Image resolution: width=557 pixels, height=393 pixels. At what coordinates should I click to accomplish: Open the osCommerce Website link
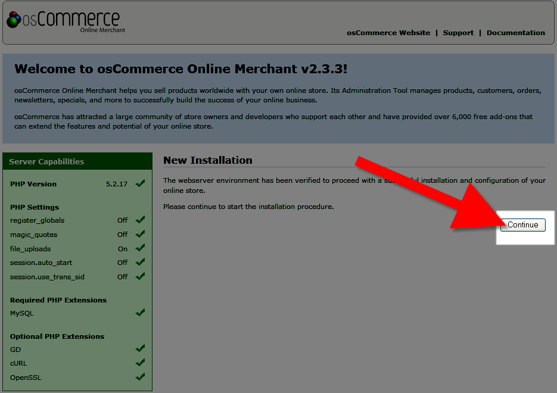388,33
